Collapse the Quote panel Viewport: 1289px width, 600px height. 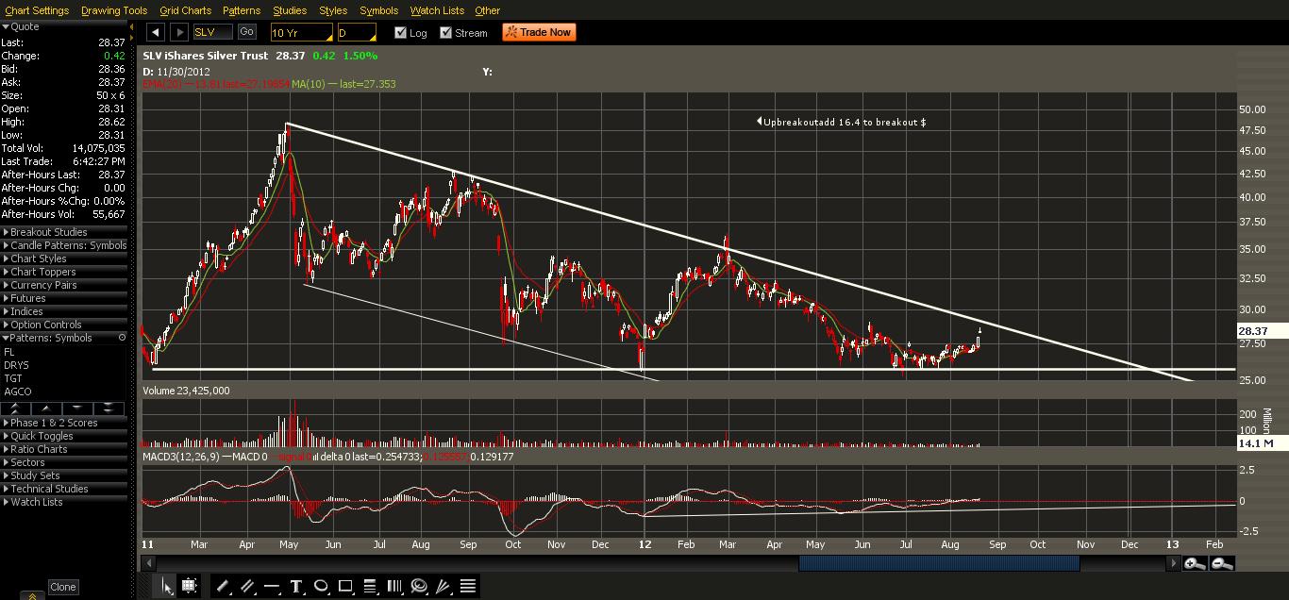[5, 27]
